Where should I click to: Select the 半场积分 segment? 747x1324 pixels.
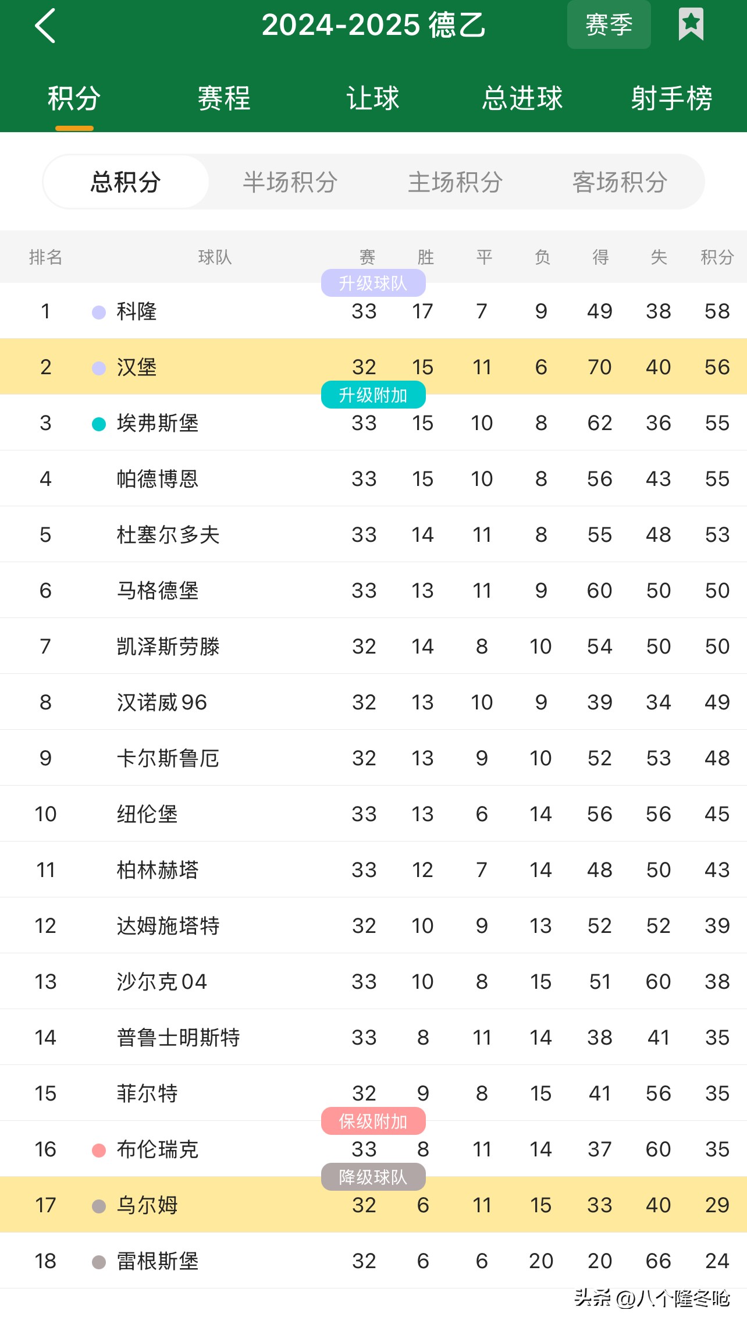pyautogui.click(x=290, y=182)
